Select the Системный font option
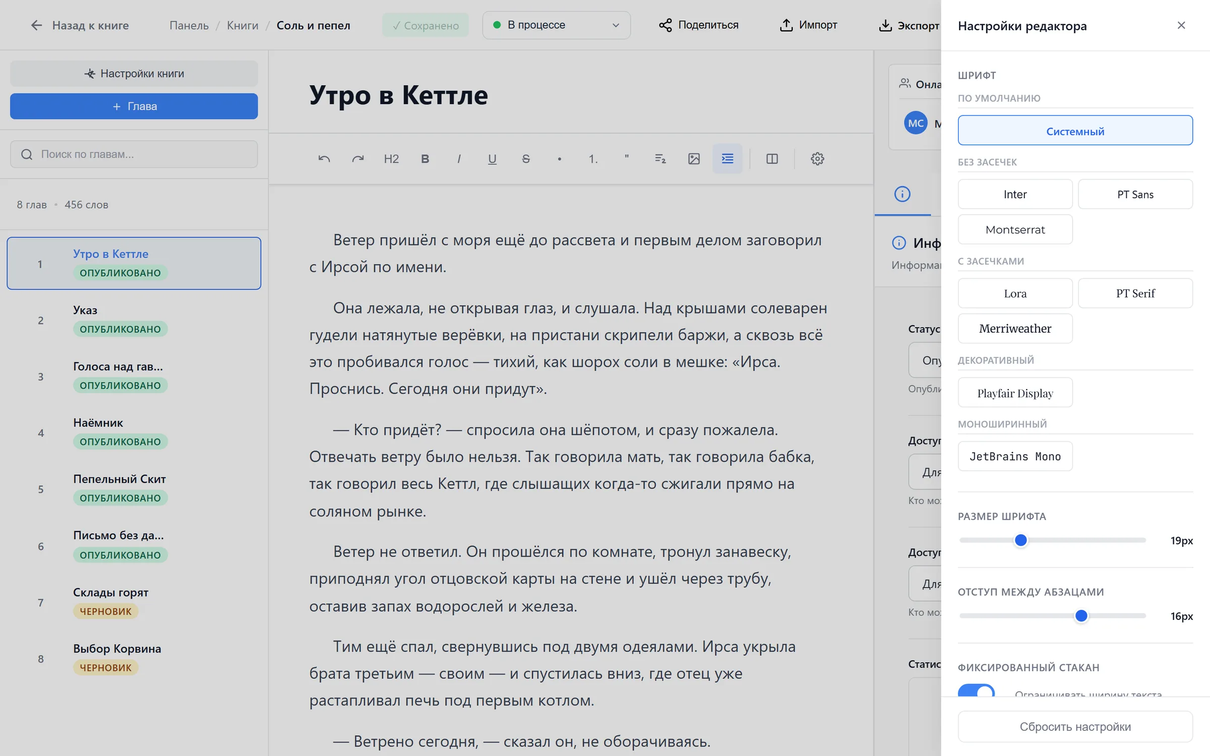The image size is (1210, 756). click(x=1075, y=131)
